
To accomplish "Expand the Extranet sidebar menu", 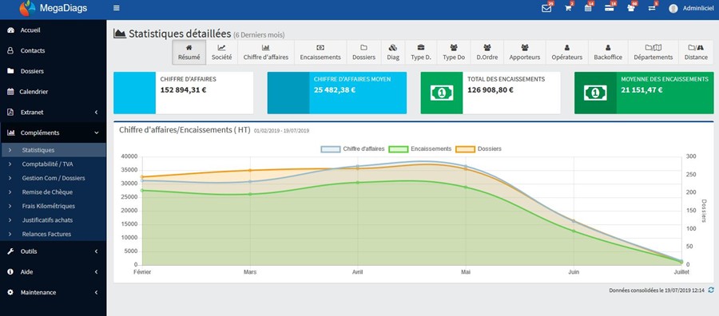I will click(54, 113).
